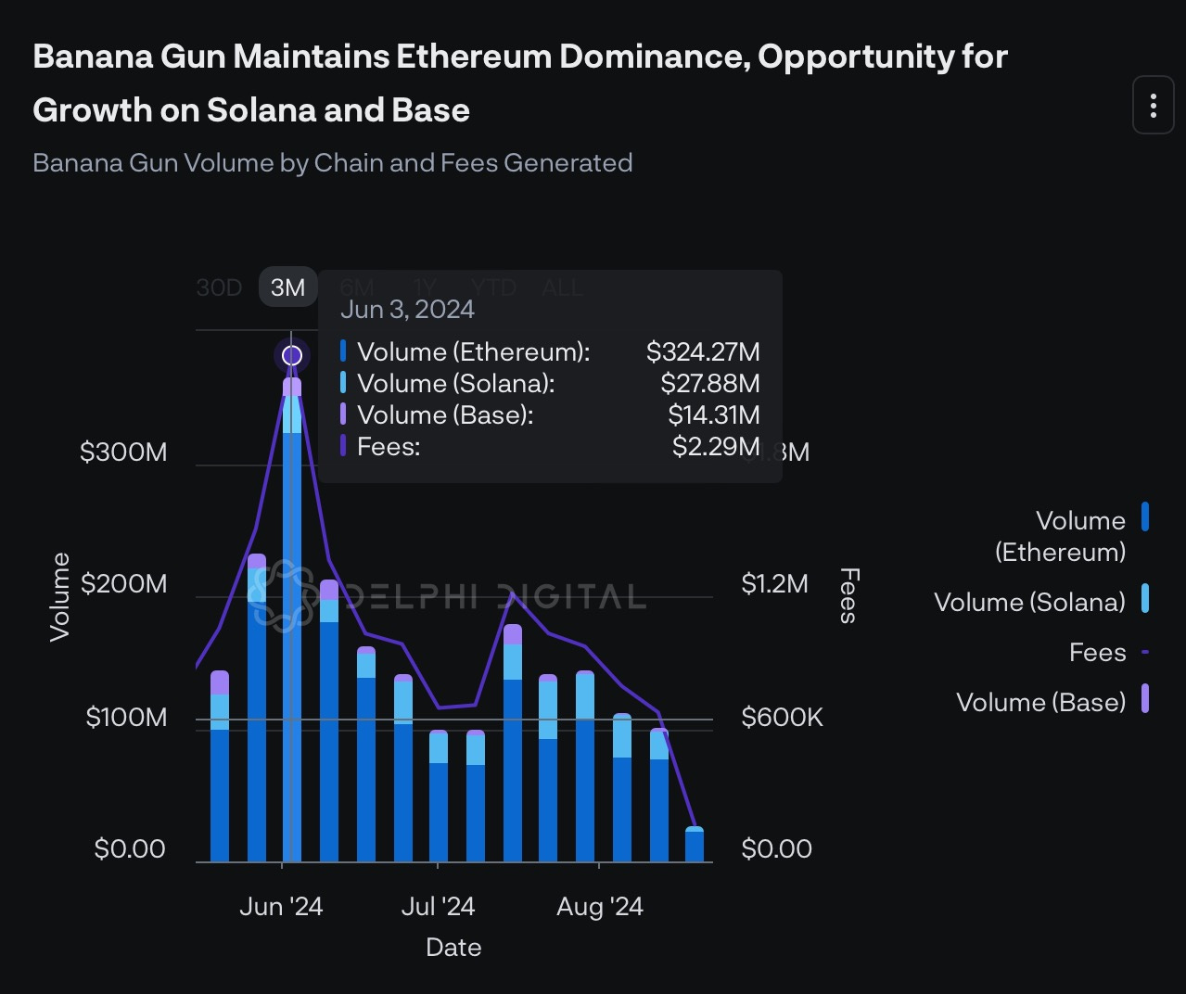1186x994 pixels.
Task: Click the Aug '24 axis label
Action: 599,906
